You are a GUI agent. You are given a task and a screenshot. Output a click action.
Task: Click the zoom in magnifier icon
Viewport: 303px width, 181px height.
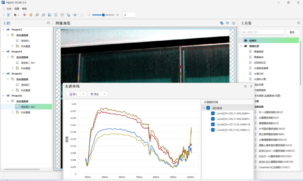[x=37, y=15]
